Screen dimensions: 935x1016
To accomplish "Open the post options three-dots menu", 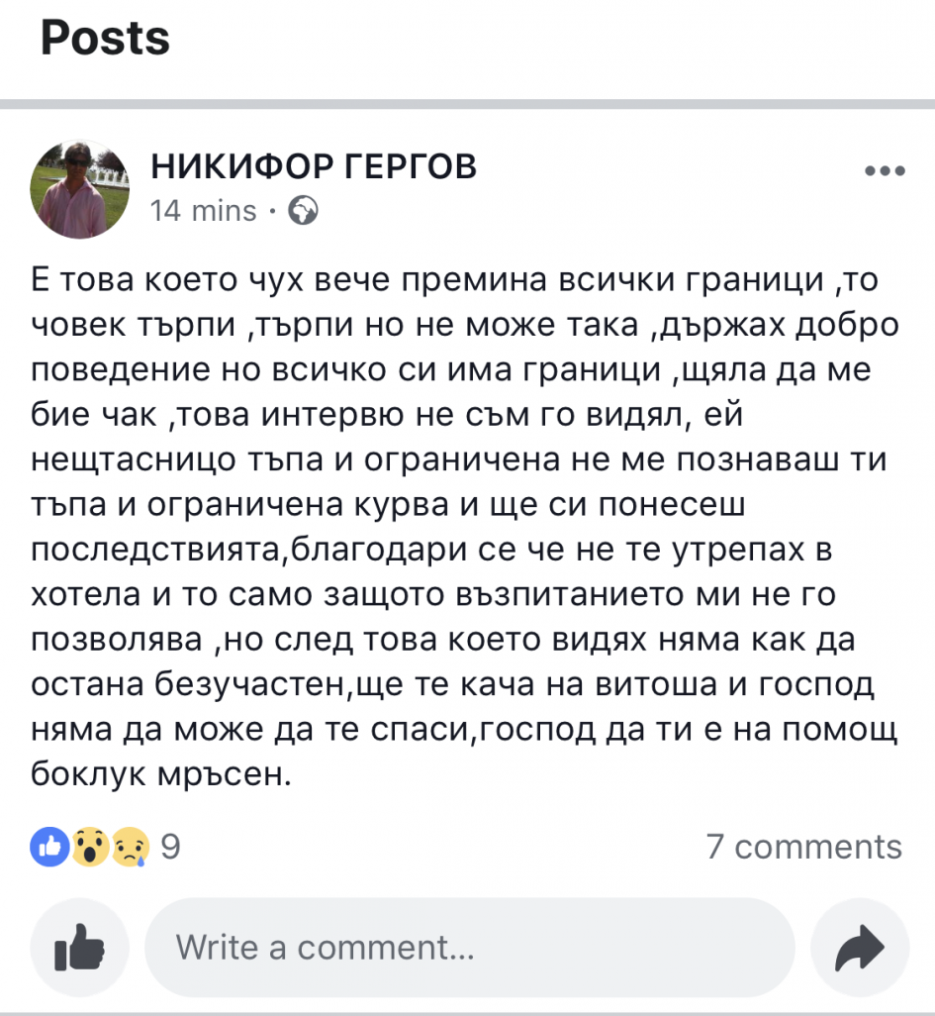I will [x=885, y=170].
